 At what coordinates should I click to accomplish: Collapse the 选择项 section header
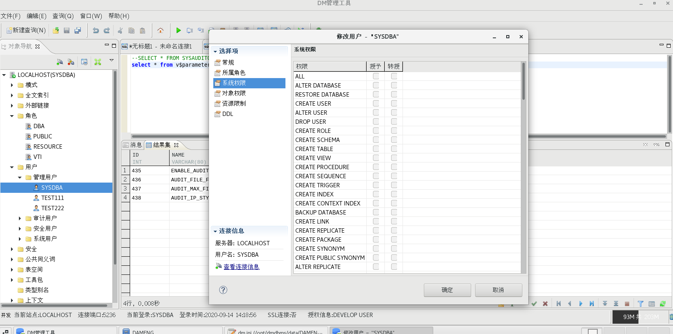point(215,51)
